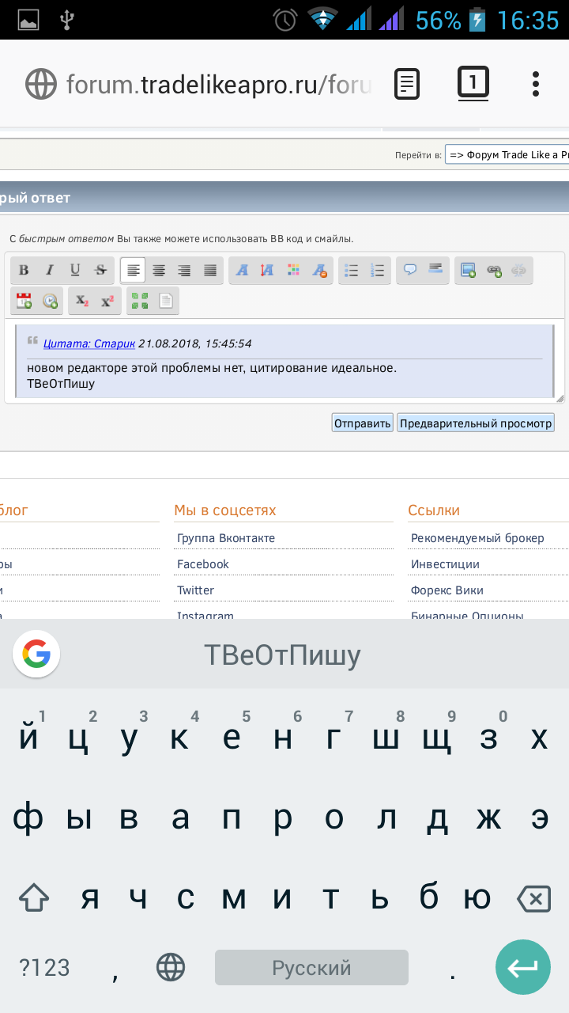Align text right in editor
569x1013 pixels.
pos(184,271)
